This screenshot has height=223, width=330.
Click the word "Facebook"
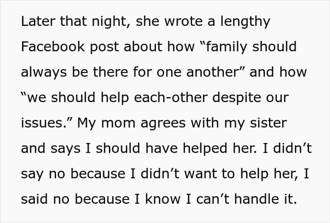[x=53, y=47]
